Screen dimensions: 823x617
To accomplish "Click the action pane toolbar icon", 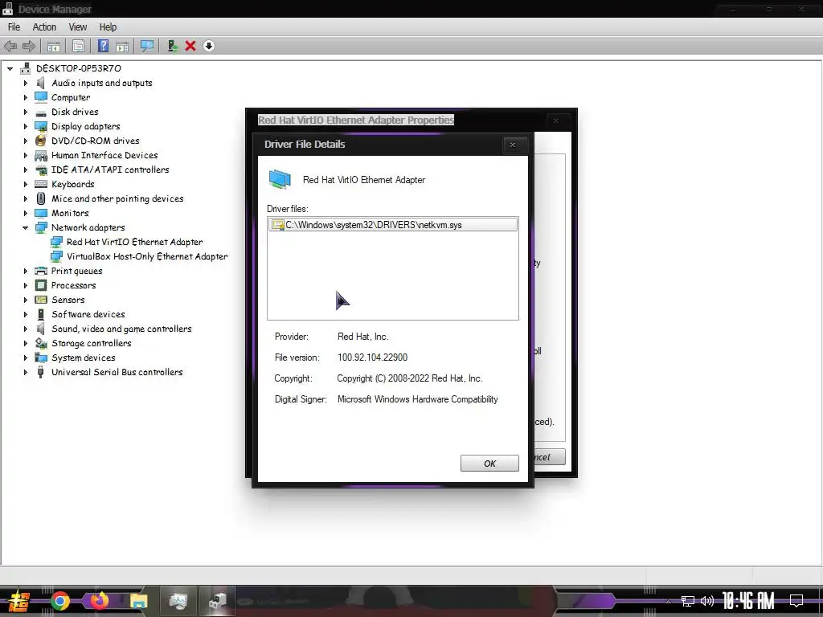I will 122,46.
